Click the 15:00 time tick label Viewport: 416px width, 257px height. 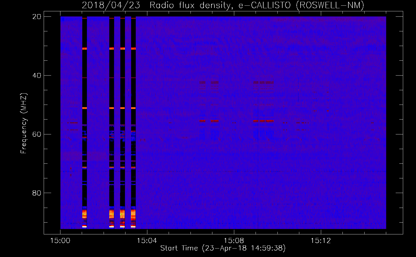click(60, 241)
